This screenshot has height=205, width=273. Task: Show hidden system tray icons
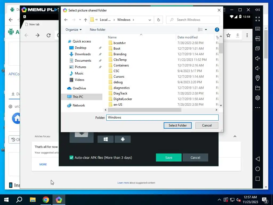tap(219, 200)
